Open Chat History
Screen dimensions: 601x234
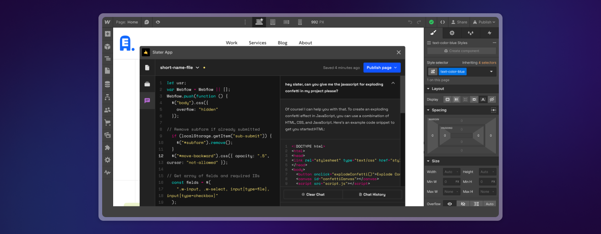point(372,194)
